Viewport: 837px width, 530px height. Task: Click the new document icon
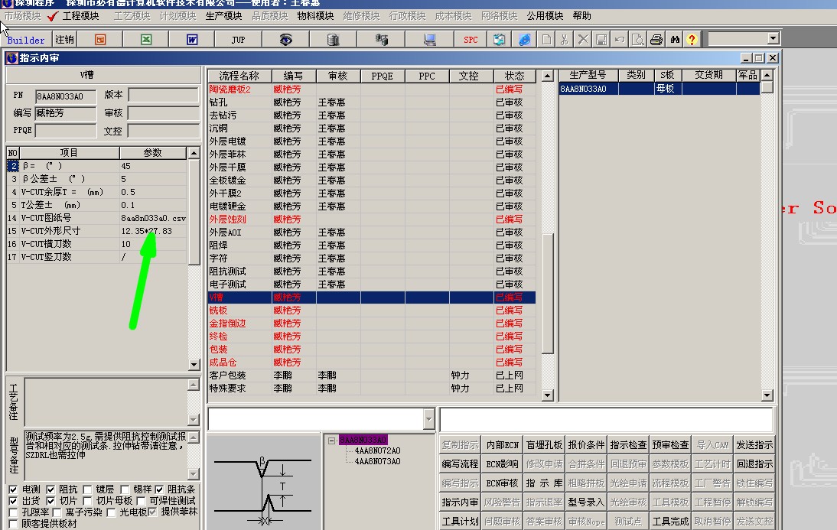click(546, 40)
